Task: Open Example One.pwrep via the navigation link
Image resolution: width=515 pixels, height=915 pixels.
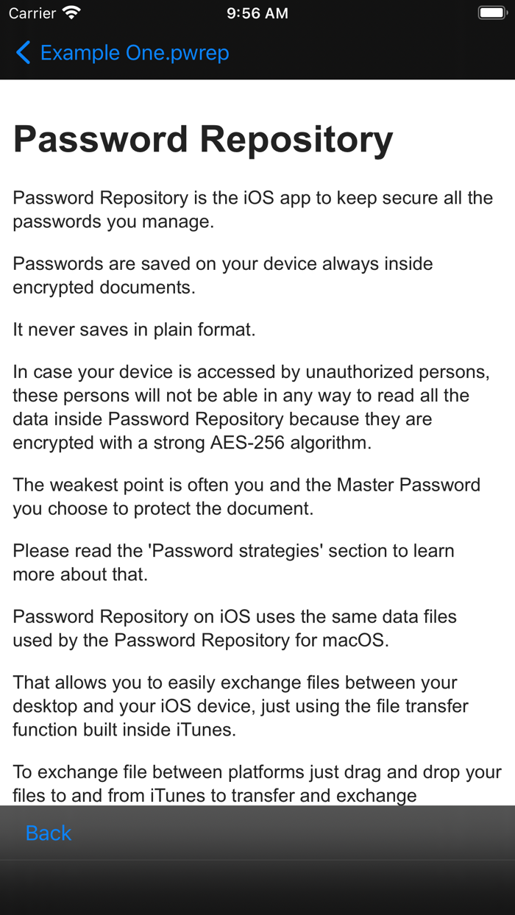Action: tap(133, 52)
